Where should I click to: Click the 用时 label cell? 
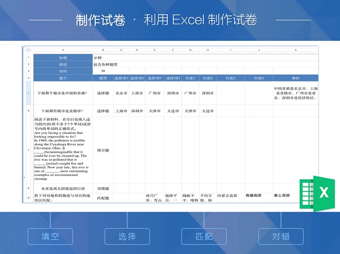(x=63, y=71)
